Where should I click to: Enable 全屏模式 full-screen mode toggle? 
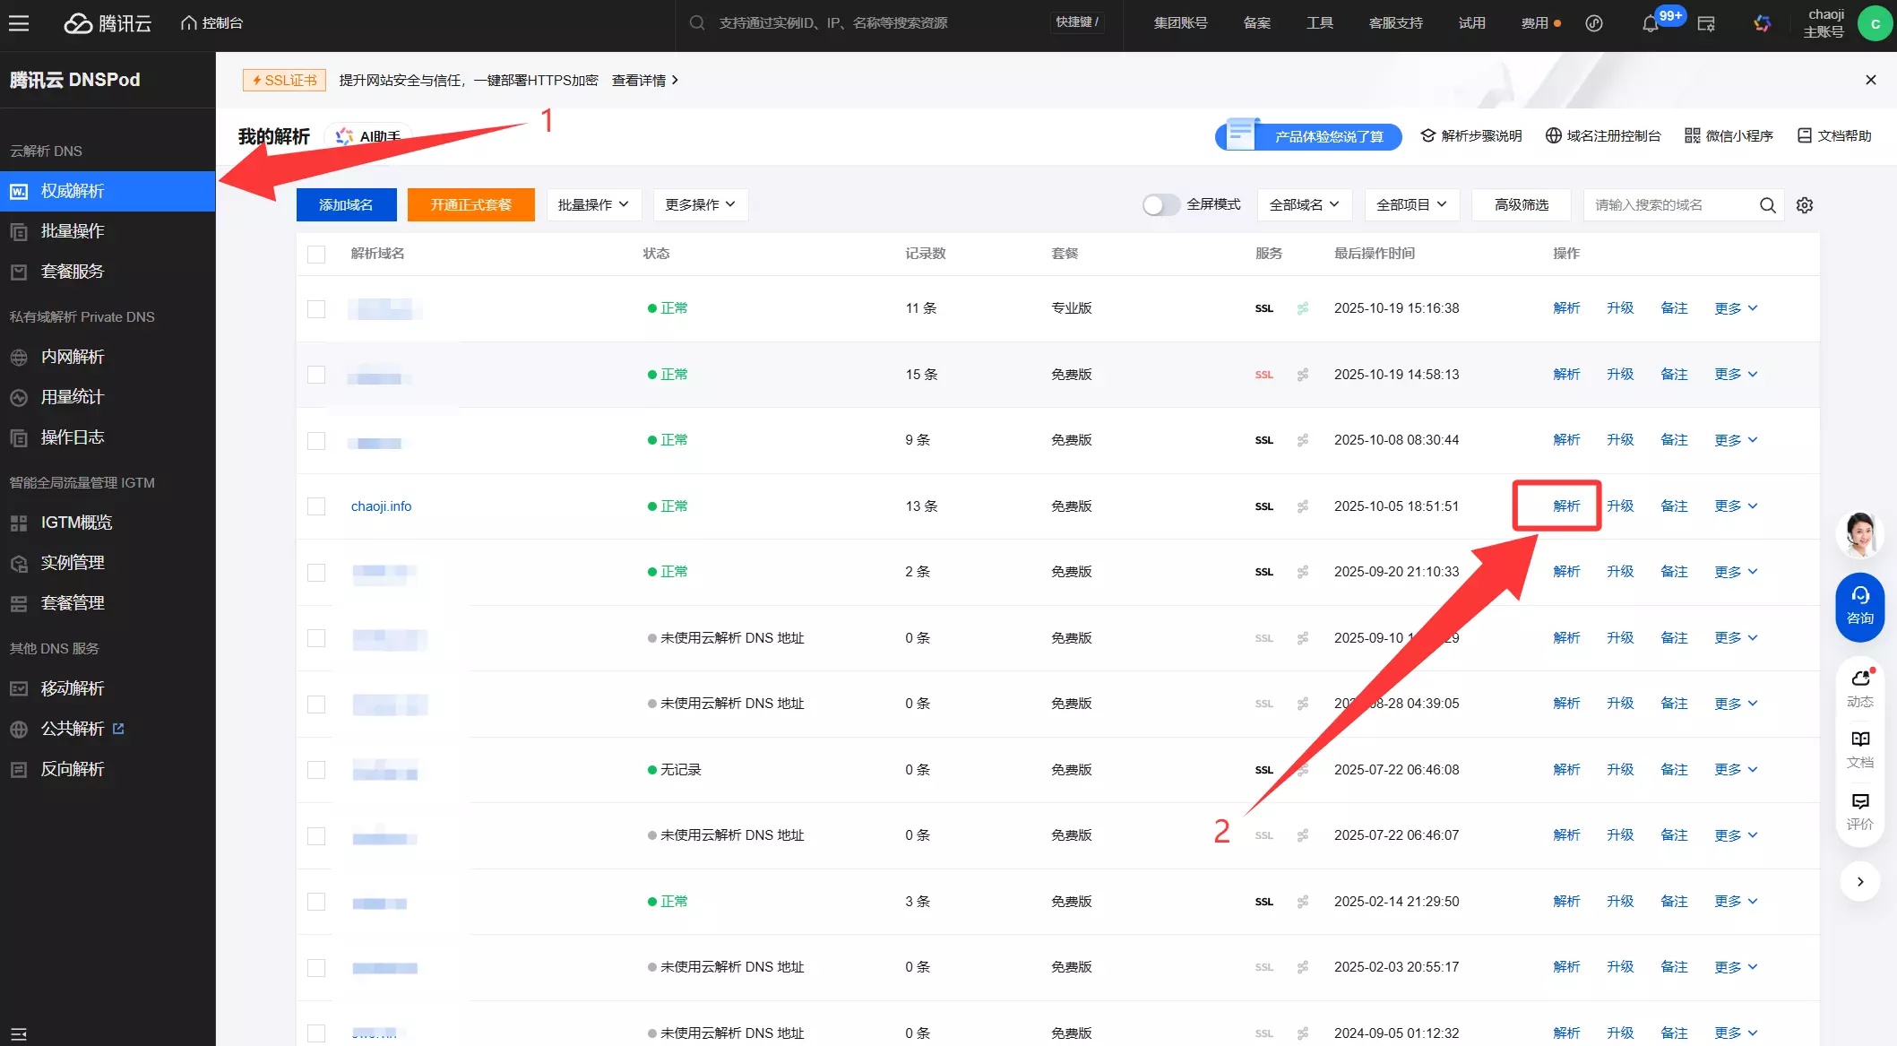pyautogui.click(x=1160, y=204)
